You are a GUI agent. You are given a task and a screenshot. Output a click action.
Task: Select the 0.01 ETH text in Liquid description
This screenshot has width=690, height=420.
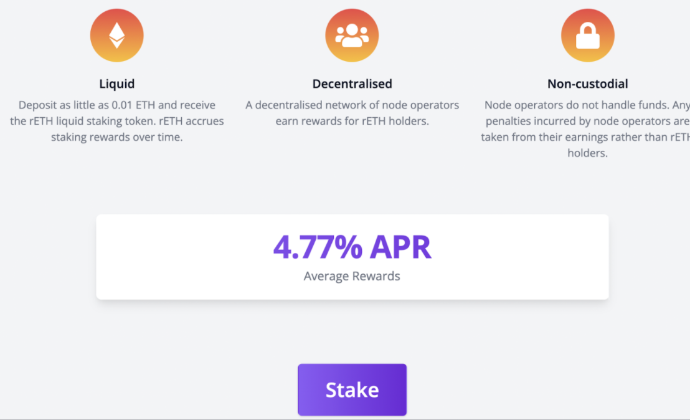pos(133,105)
